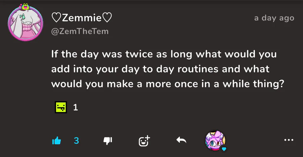The height and width of the screenshot is (157, 303).
Task: Click the blue like count 3
Action: click(x=76, y=140)
